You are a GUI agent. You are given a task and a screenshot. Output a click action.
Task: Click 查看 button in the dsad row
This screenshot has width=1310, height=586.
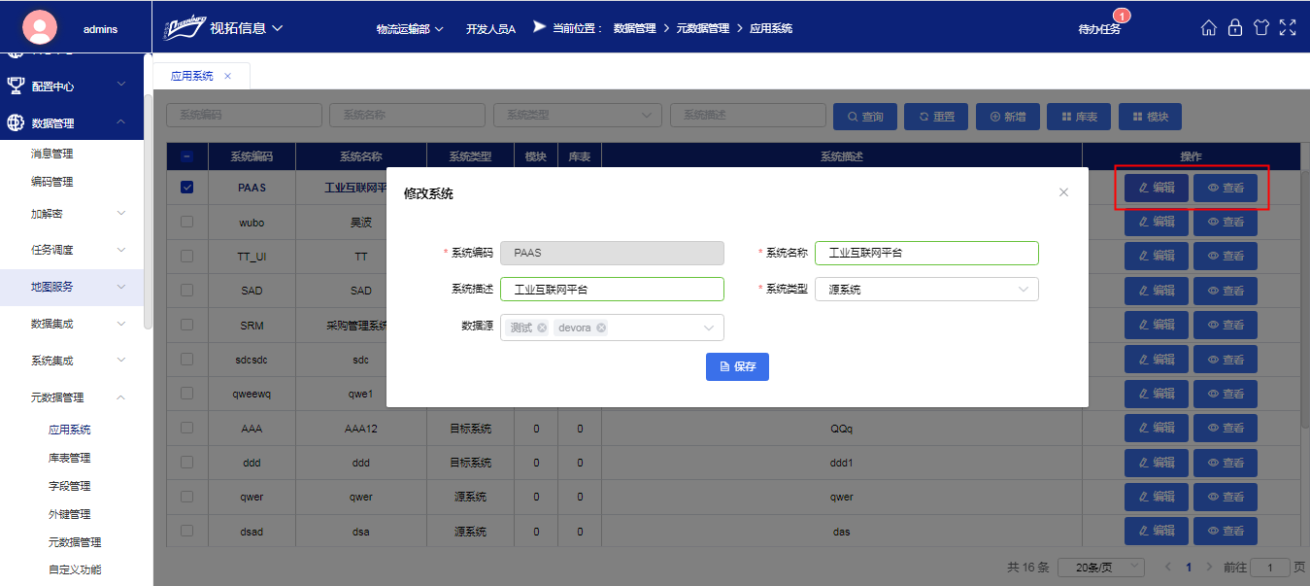click(1226, 531)
